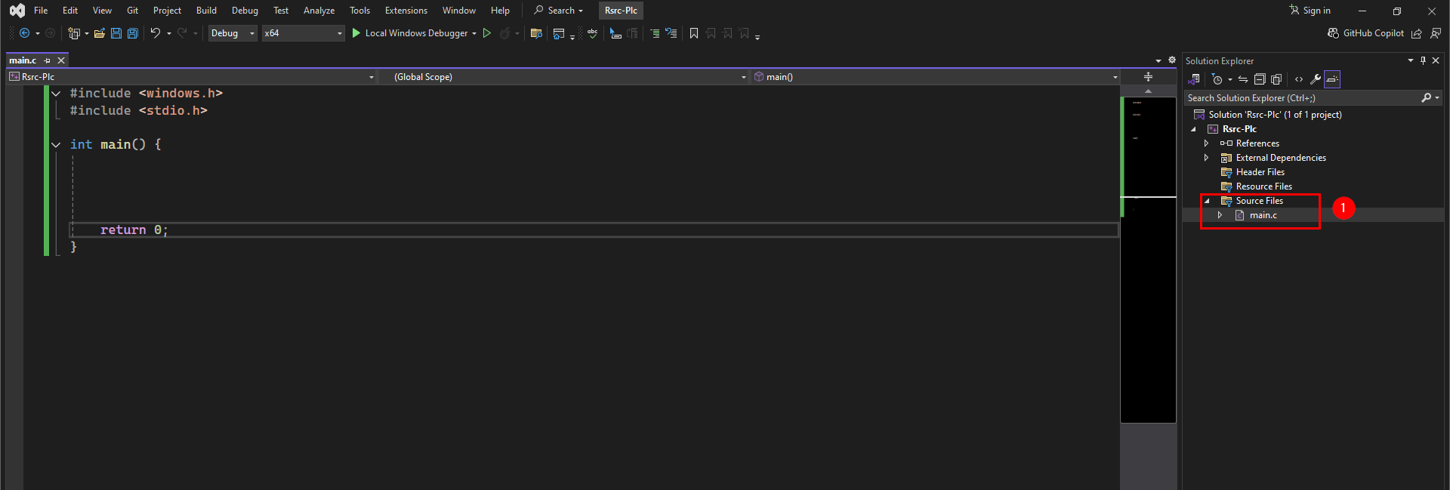Collapse the Source Files folder

click(x=1207, y=201)
